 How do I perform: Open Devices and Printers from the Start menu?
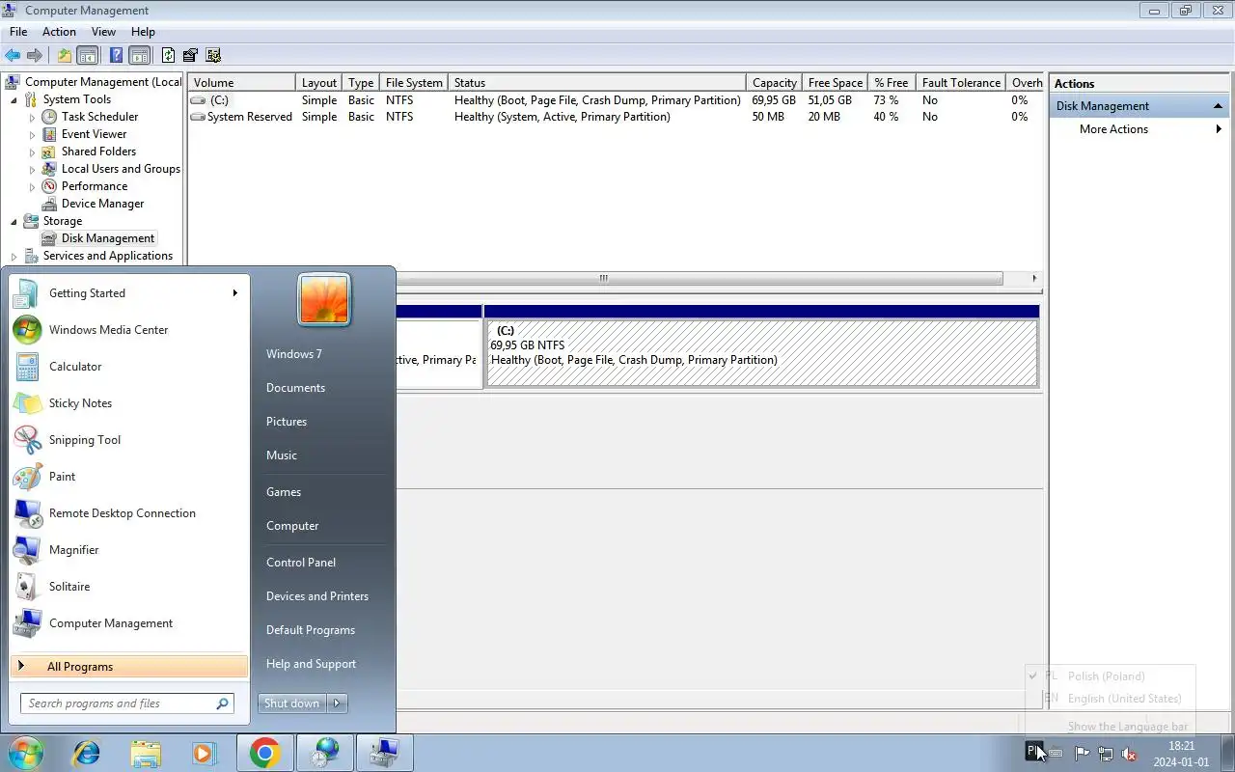tap(317, 596)
